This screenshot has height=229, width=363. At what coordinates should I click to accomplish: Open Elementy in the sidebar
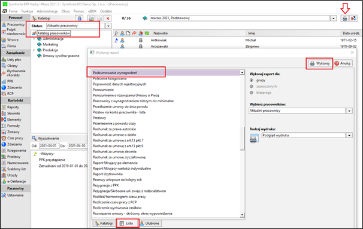(11, 120)
